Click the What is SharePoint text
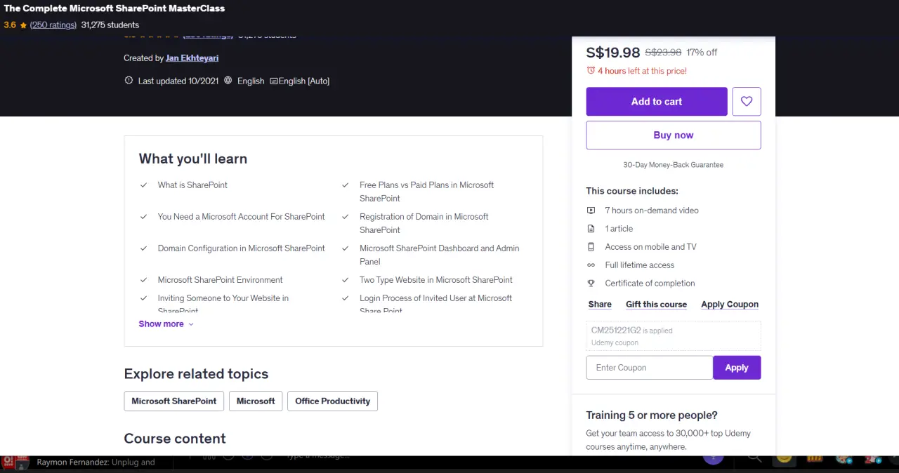This screenshot has width=899, height=473. pyautogui.click(x=192, y=185)
